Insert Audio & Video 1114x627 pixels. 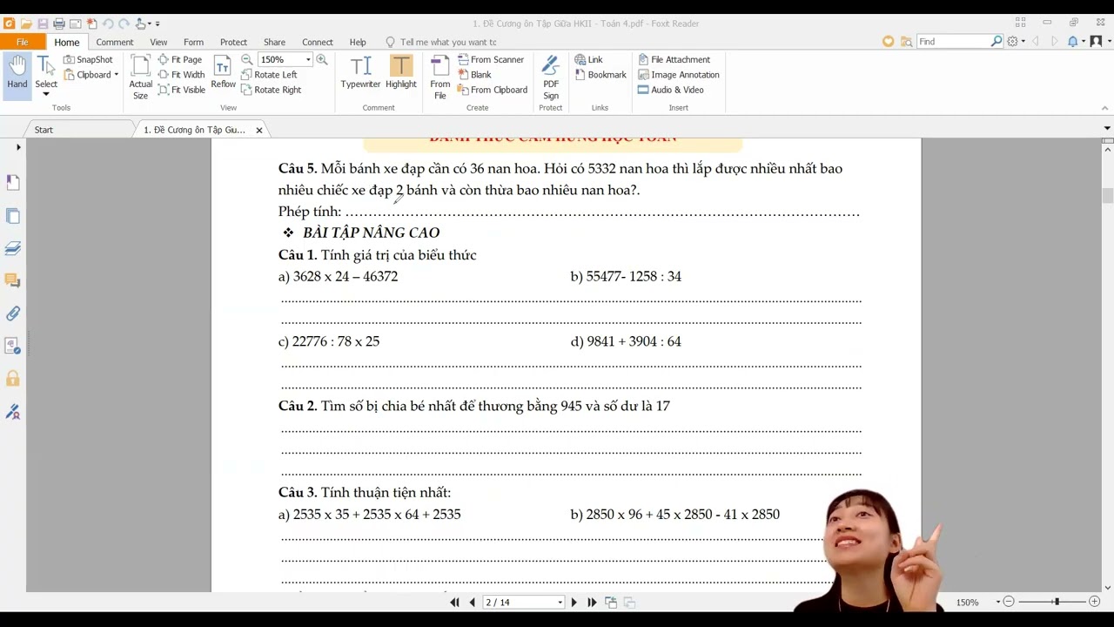tap(671, 90)
